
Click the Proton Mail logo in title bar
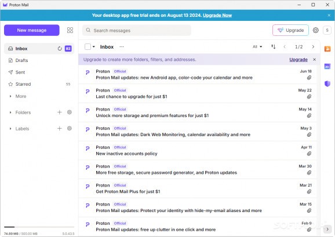coord(5,5)
